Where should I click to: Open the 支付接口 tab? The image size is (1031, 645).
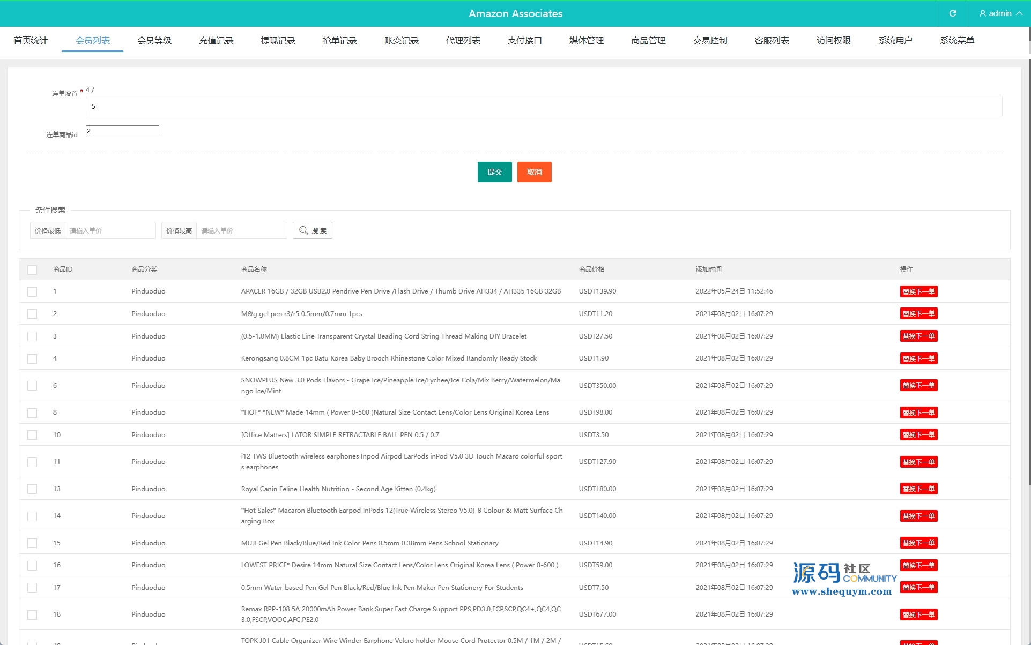525,40
